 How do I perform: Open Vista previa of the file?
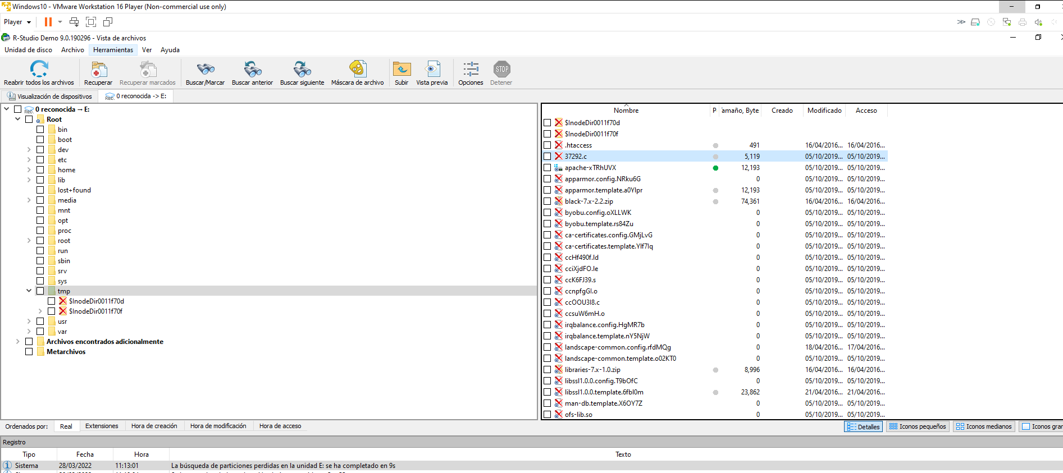pos(432,70)
